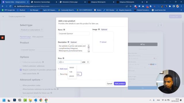Reload the Stripe dashboard page

click(x=10, y=6)
